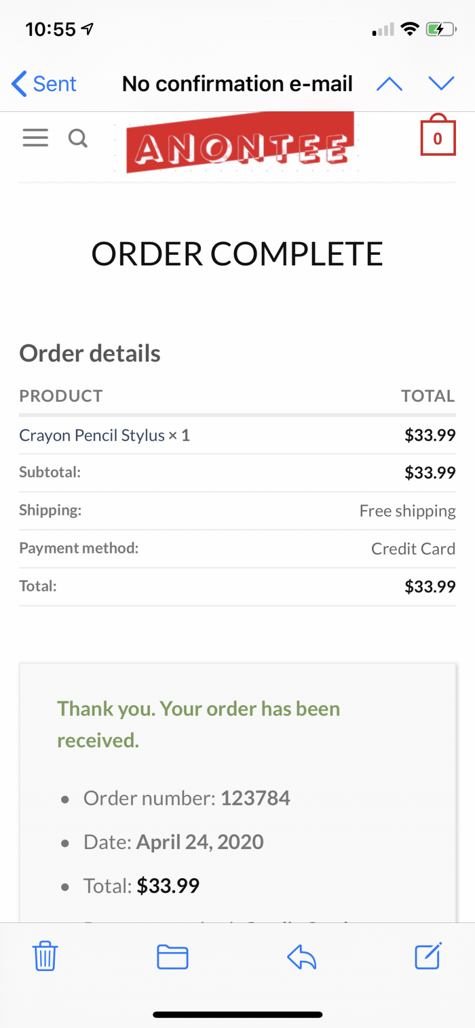This screenshot has height=1028, width=475.
Task: Open the shopping cart bag icon
Action: (438, 135)
